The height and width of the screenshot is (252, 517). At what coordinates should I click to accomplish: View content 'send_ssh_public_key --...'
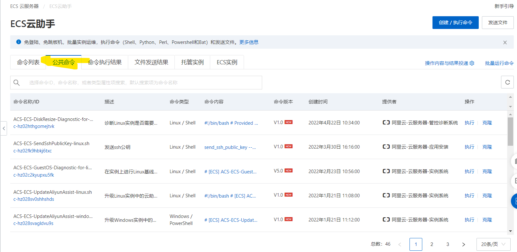230,147
